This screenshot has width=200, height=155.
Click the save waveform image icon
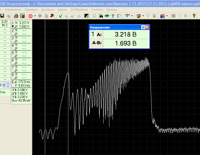(x=22, y=16)
